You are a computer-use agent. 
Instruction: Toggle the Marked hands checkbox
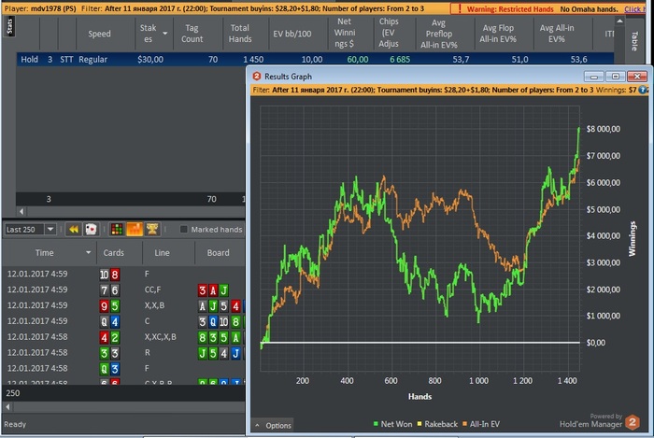click(x=183, y=229)
